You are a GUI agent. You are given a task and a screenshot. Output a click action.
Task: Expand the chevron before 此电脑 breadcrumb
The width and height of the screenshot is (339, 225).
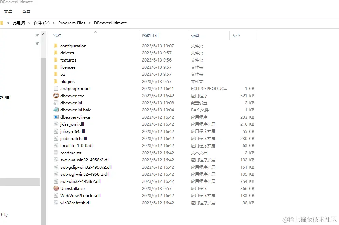[8, 23]
